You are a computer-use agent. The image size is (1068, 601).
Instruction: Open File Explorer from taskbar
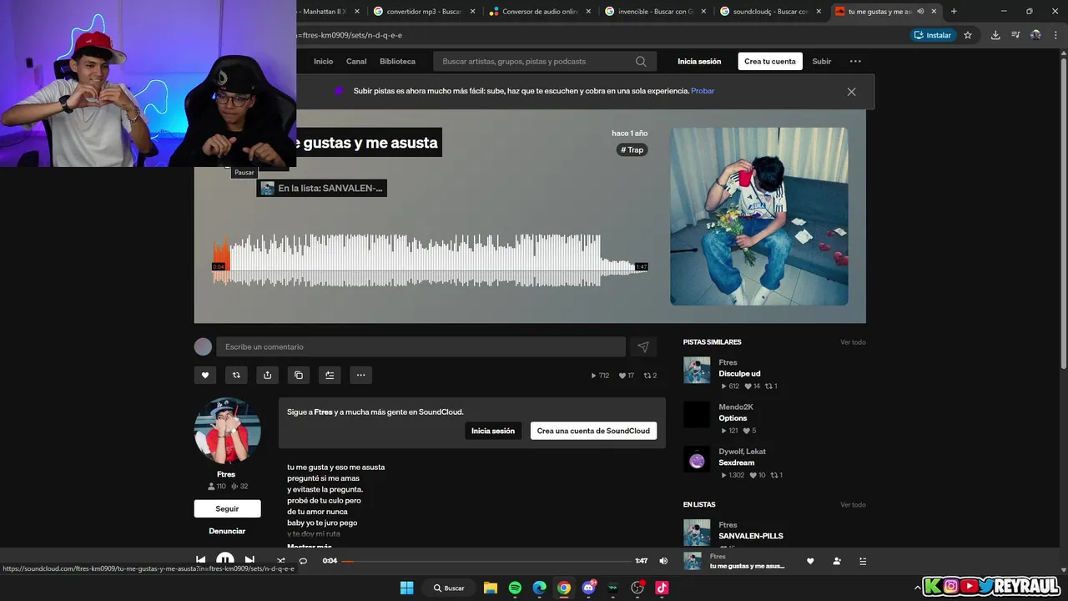491,588
